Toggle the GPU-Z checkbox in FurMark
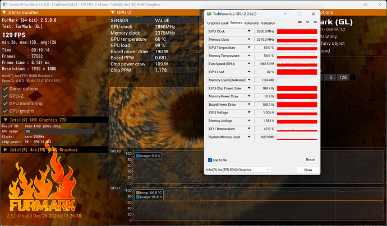This screenshot has width=387, height=226. point(6,96)
